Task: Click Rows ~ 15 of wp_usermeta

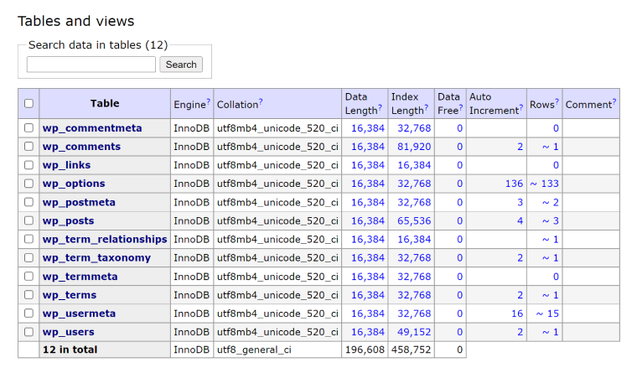Action: click(547, 313)
